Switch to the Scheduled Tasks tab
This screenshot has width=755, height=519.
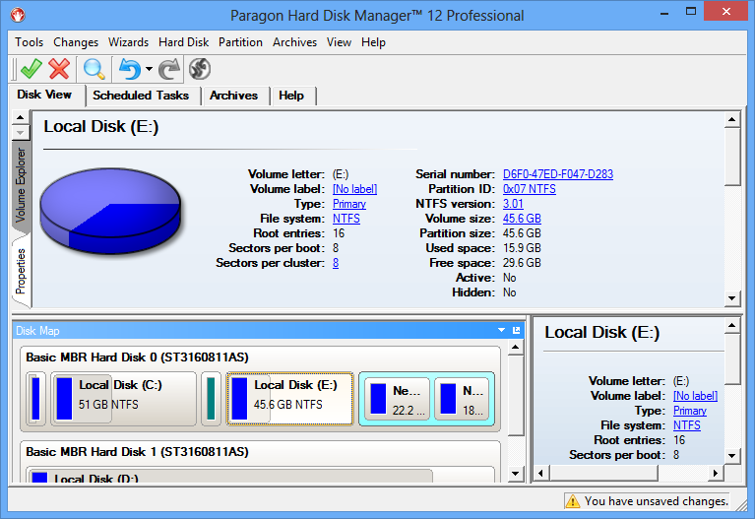pyautogui.click(x=141, y=96)
